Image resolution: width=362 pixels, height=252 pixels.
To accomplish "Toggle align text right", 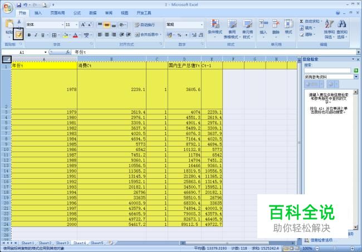I will coord(114,35).
